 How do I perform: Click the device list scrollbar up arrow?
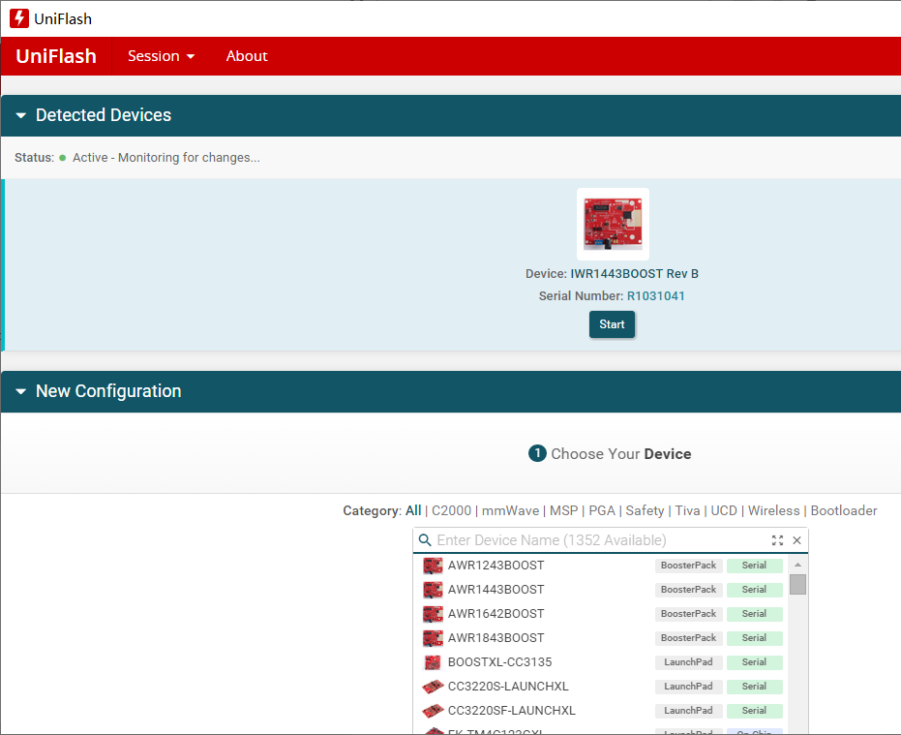pos(797,565)
